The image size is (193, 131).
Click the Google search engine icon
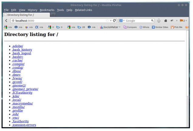tap(121, 21)
